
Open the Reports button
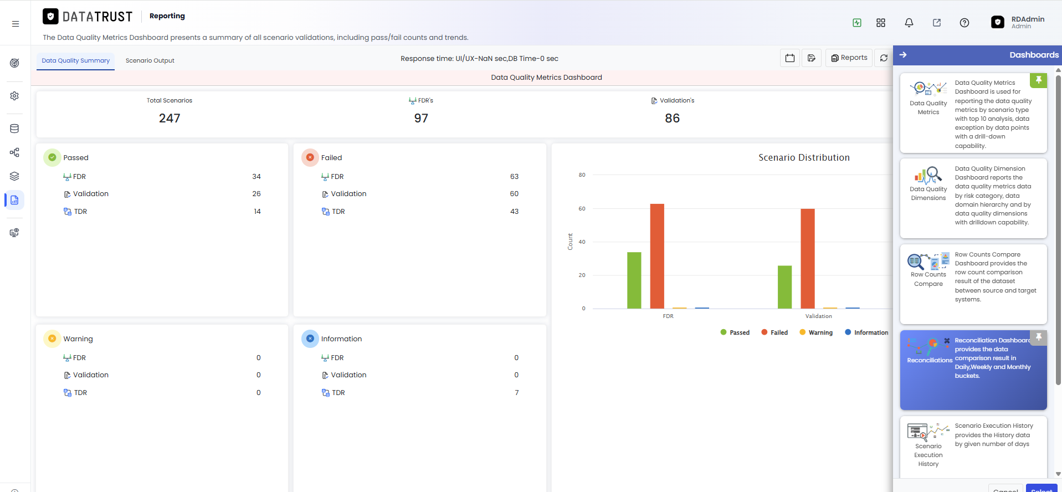[849, 58]
